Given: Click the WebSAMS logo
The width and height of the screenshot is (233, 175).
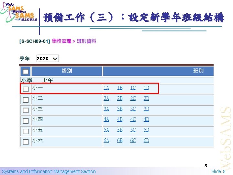Looking at the screenshot, I should pyautogui.click(x=19, y=13).
